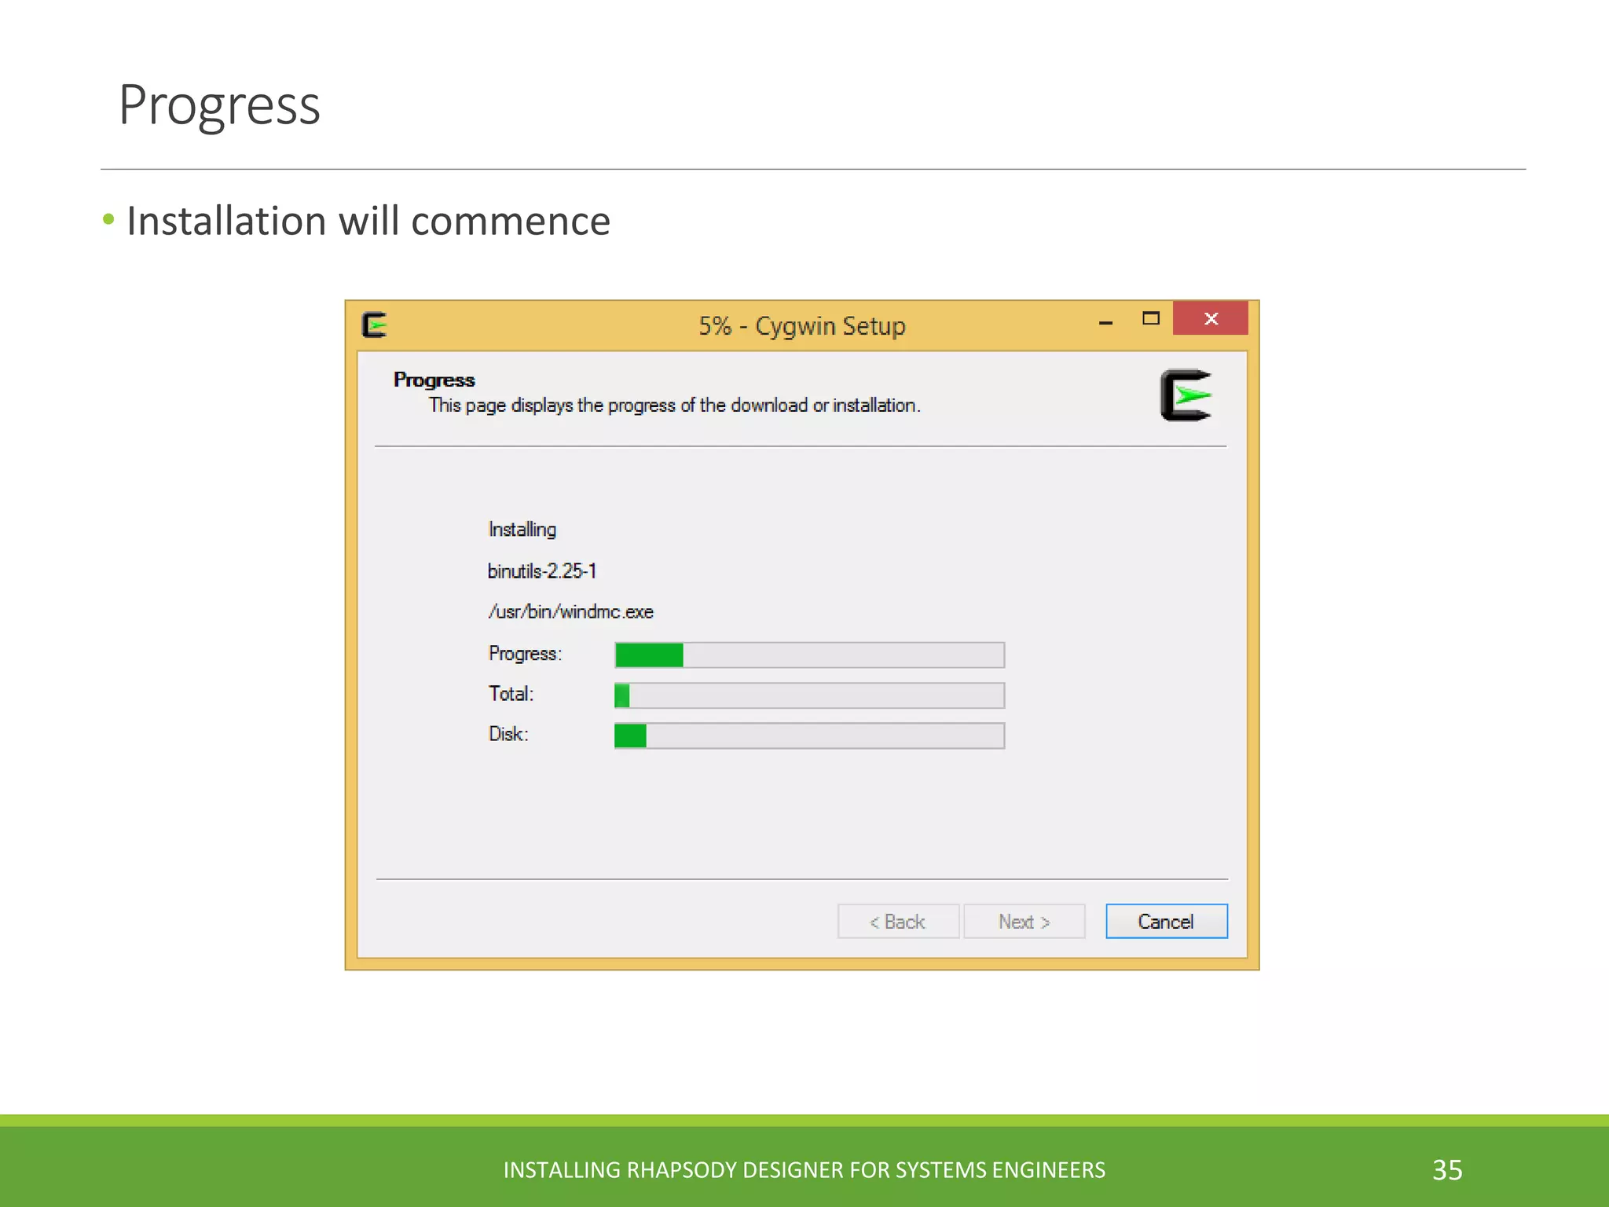Click the disabled Next button
The image size is (1609, 1207).
click(x=1024, y=921)
